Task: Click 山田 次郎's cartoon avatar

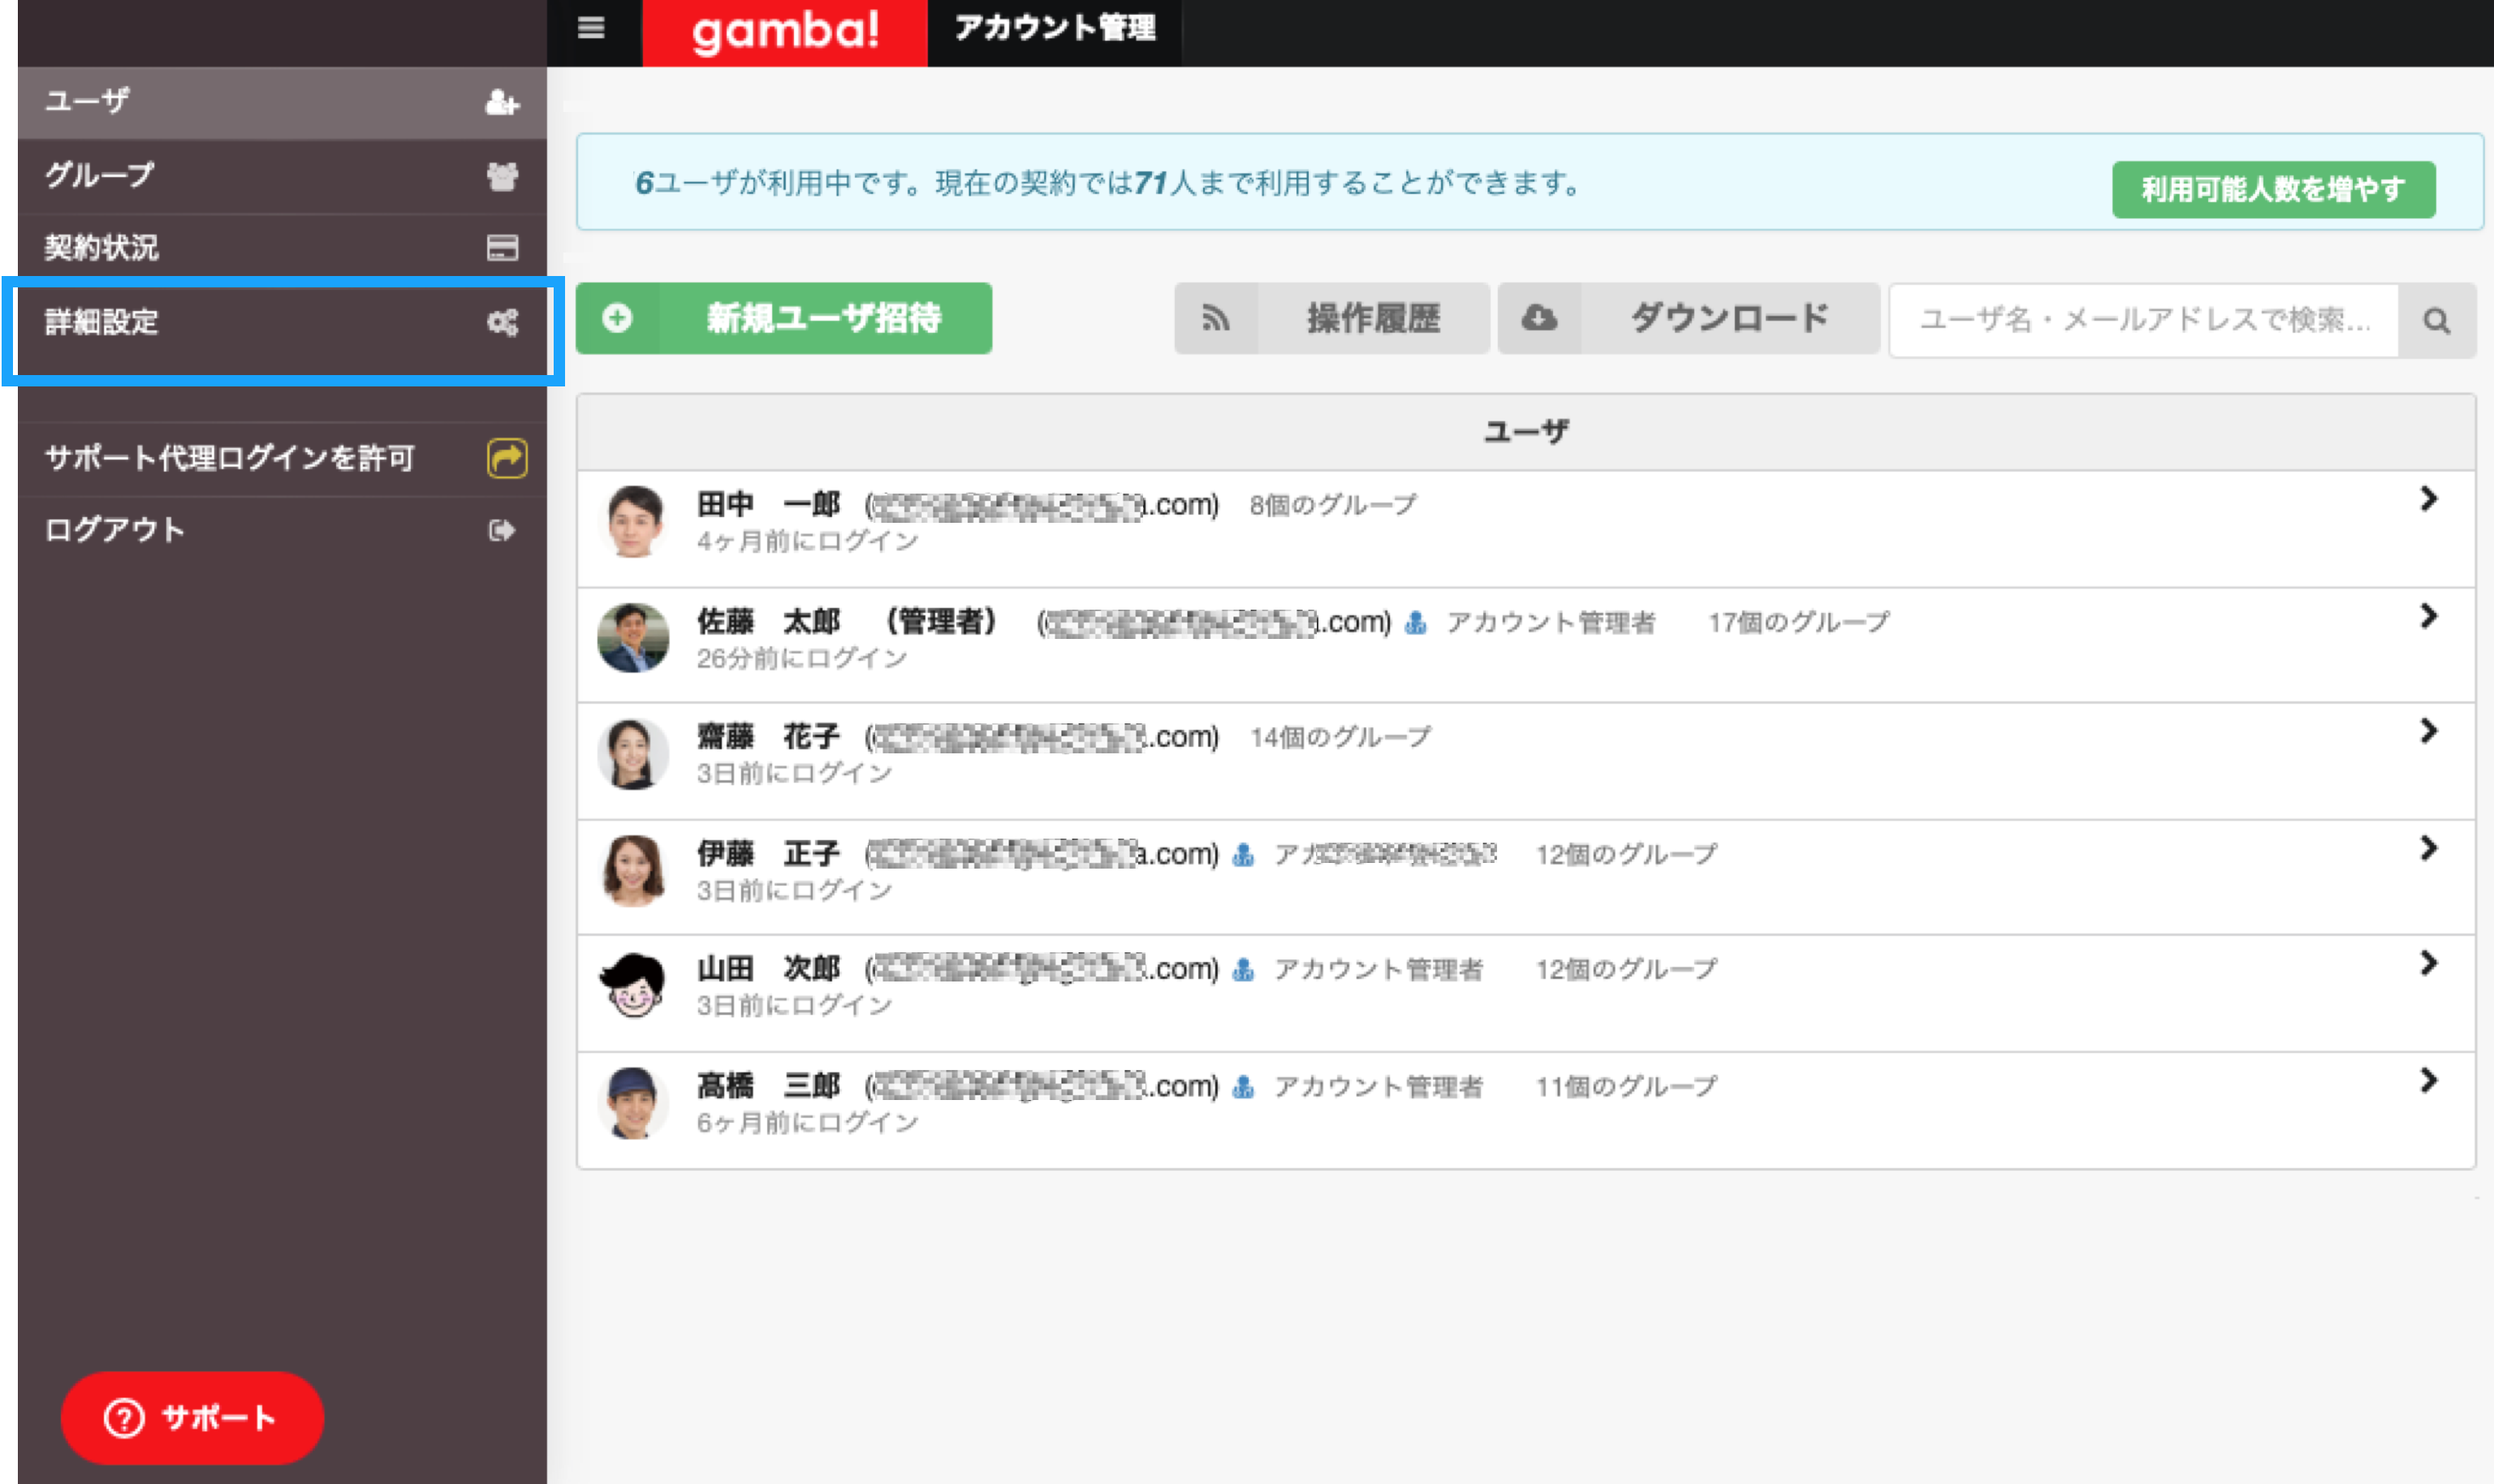Action: click(633, 986)
